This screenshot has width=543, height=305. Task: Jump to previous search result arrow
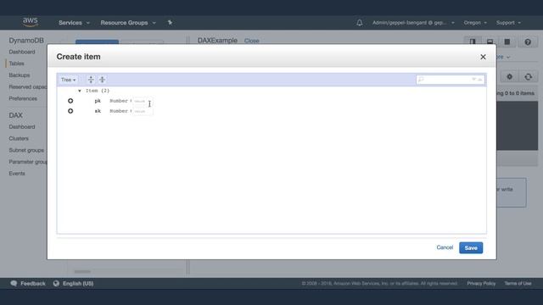pyautogui.click(x=480, y=80)
